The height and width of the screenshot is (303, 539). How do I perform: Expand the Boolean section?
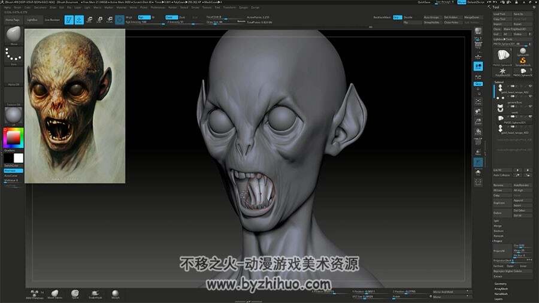(x=498, y=231)
